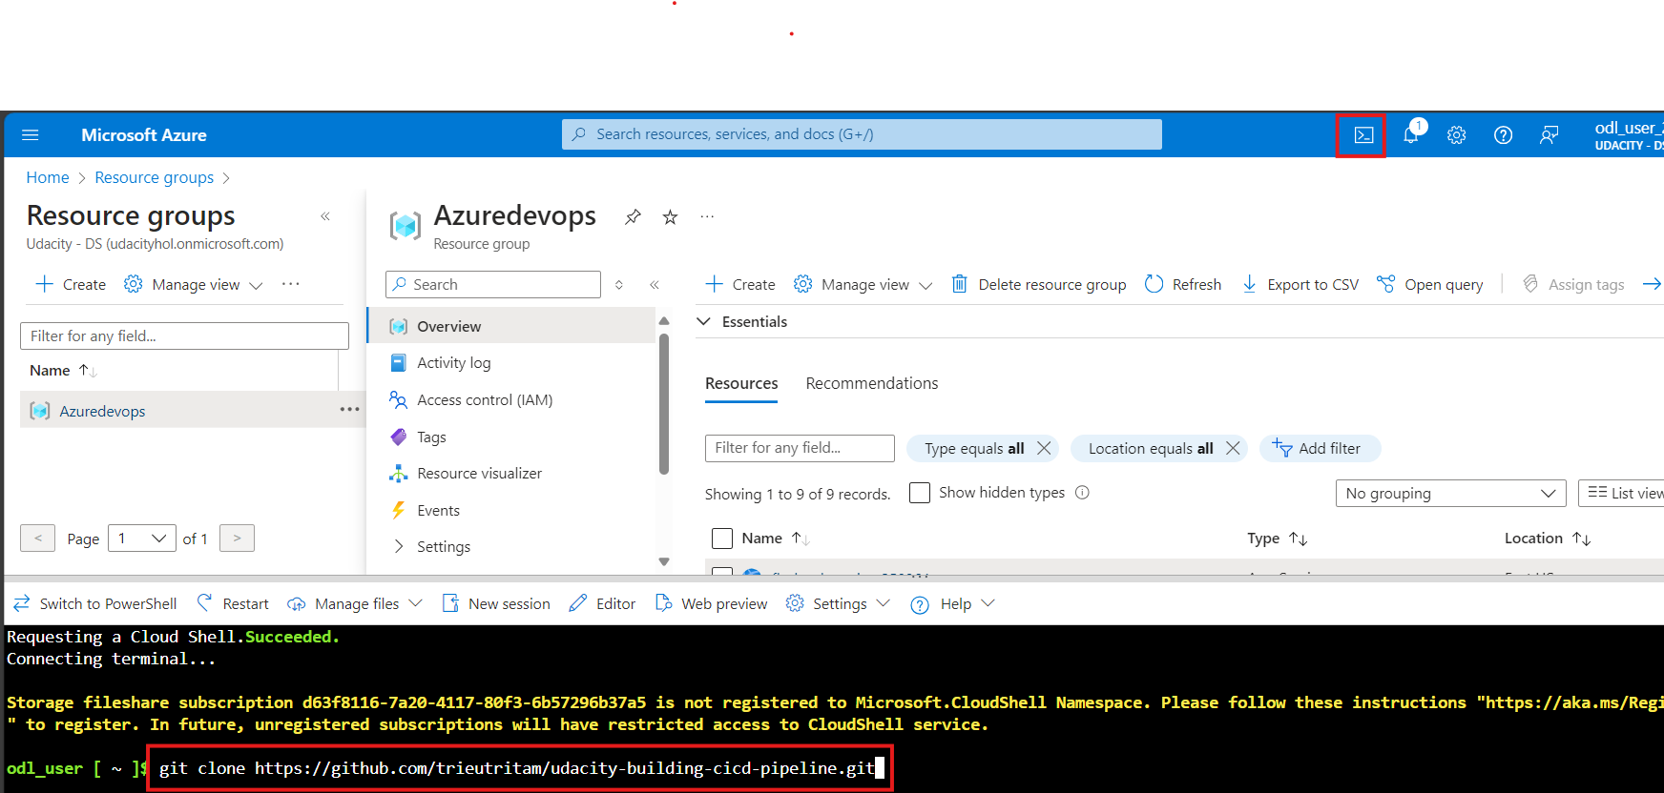Click Create in Azuredevops toolbar
Viewport: 1664px width, 793px height.
(740, 284)
